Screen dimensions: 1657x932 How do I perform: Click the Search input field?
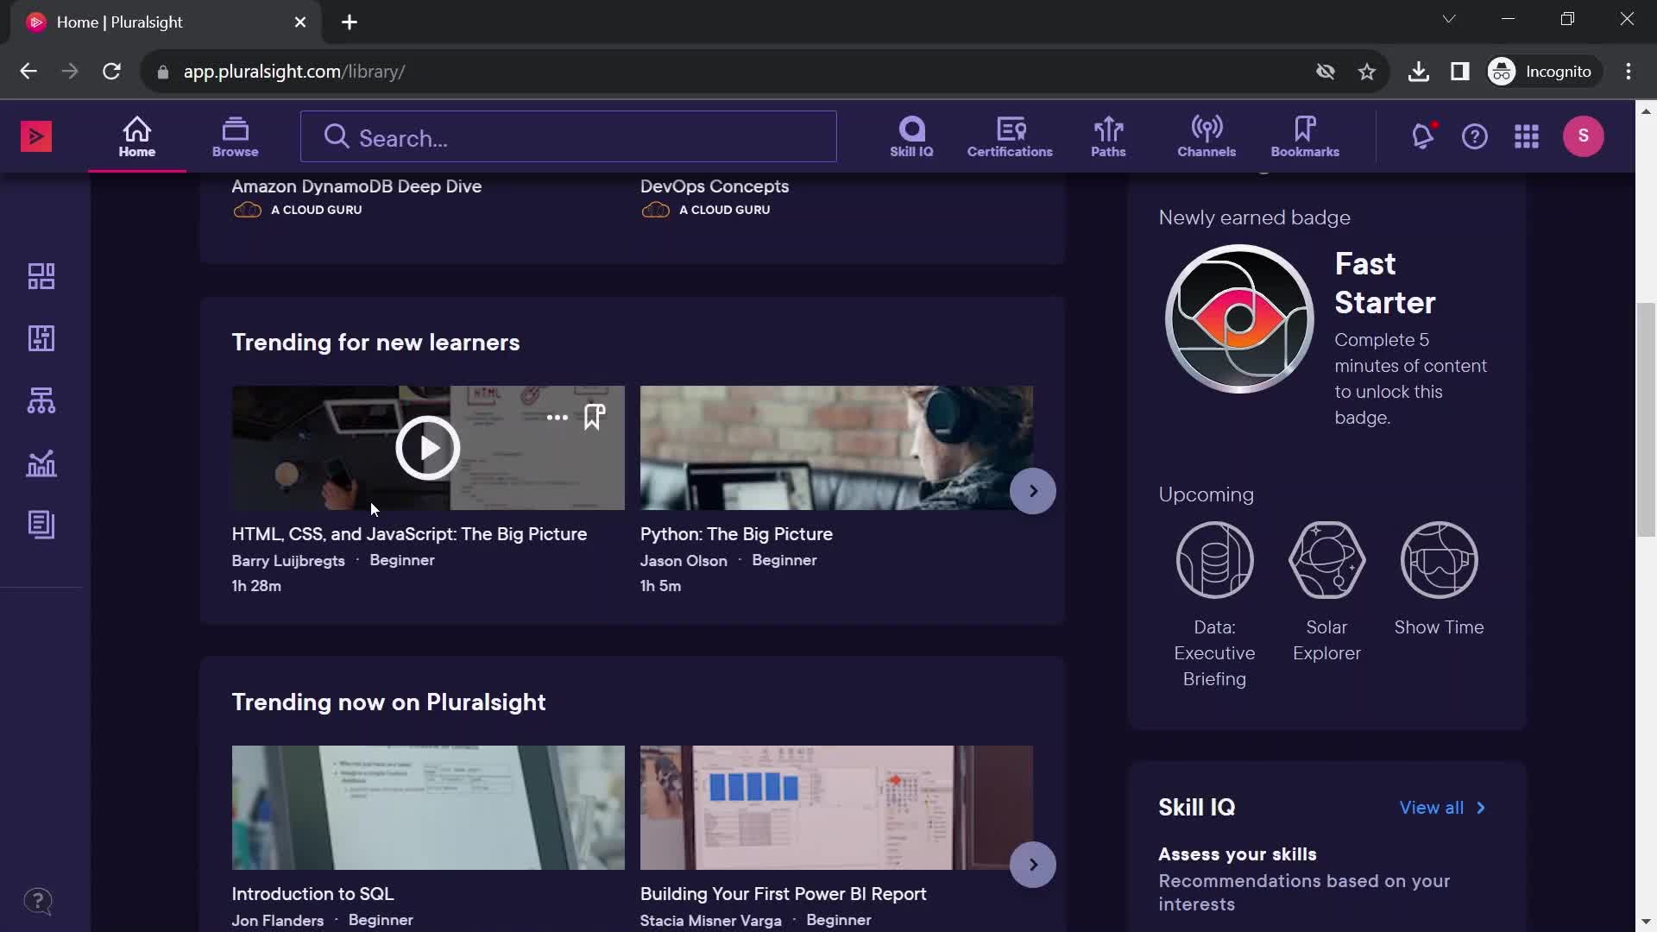pos(568,137)
